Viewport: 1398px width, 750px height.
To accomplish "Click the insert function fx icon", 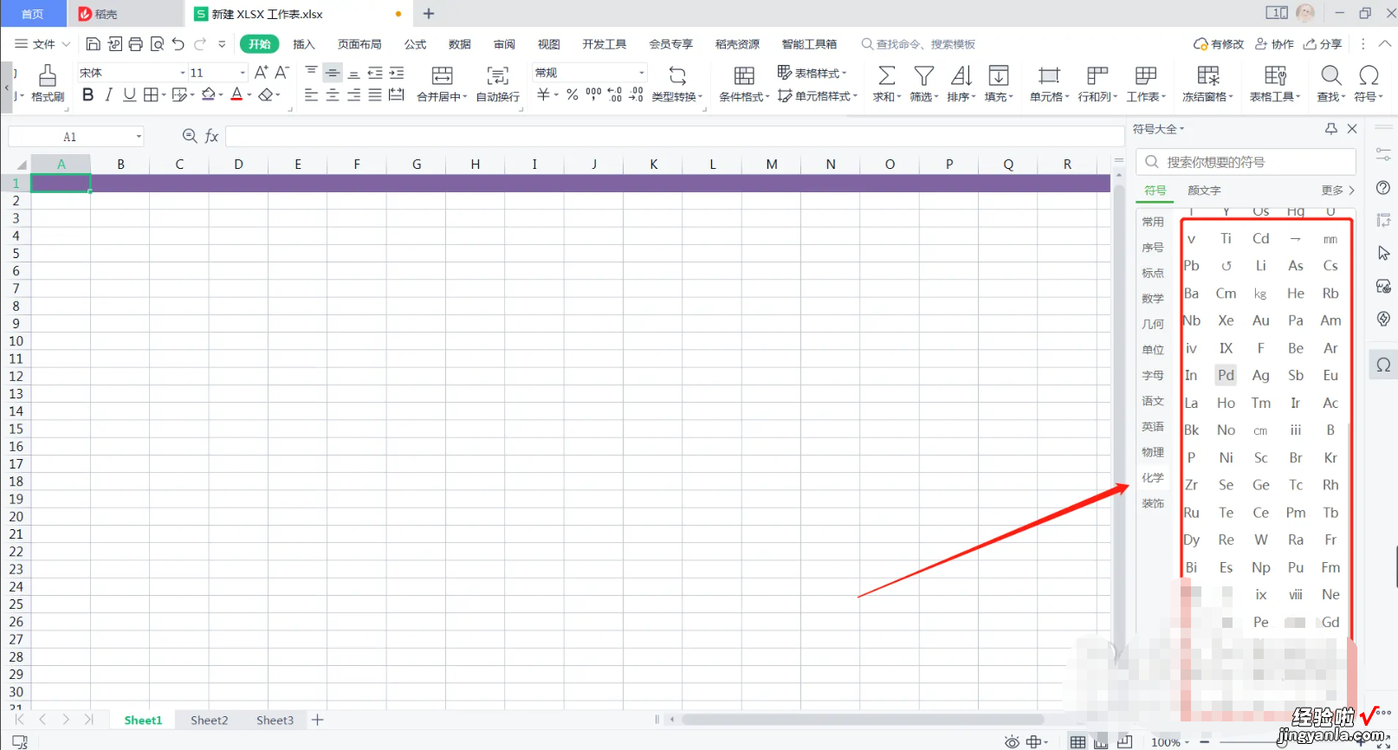I will pos(211,136).
